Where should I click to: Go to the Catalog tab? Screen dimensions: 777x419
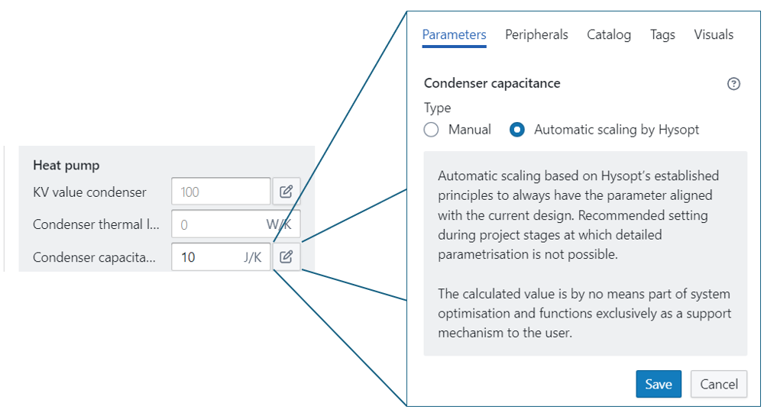pos(609,34)
